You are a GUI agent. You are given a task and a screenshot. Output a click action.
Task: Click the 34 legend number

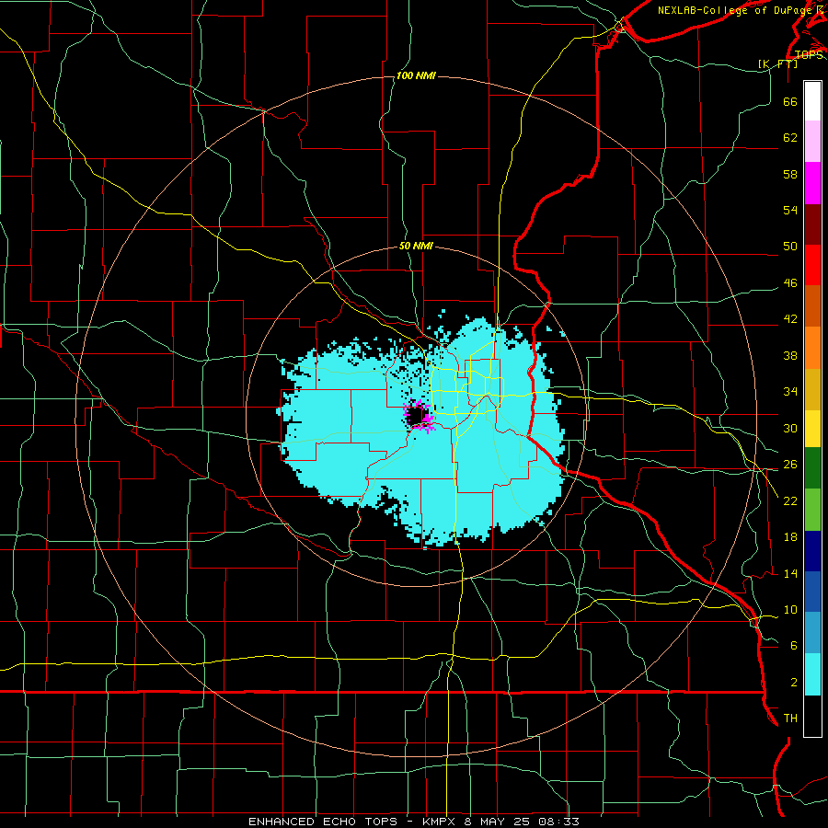(x=790, y=391)
